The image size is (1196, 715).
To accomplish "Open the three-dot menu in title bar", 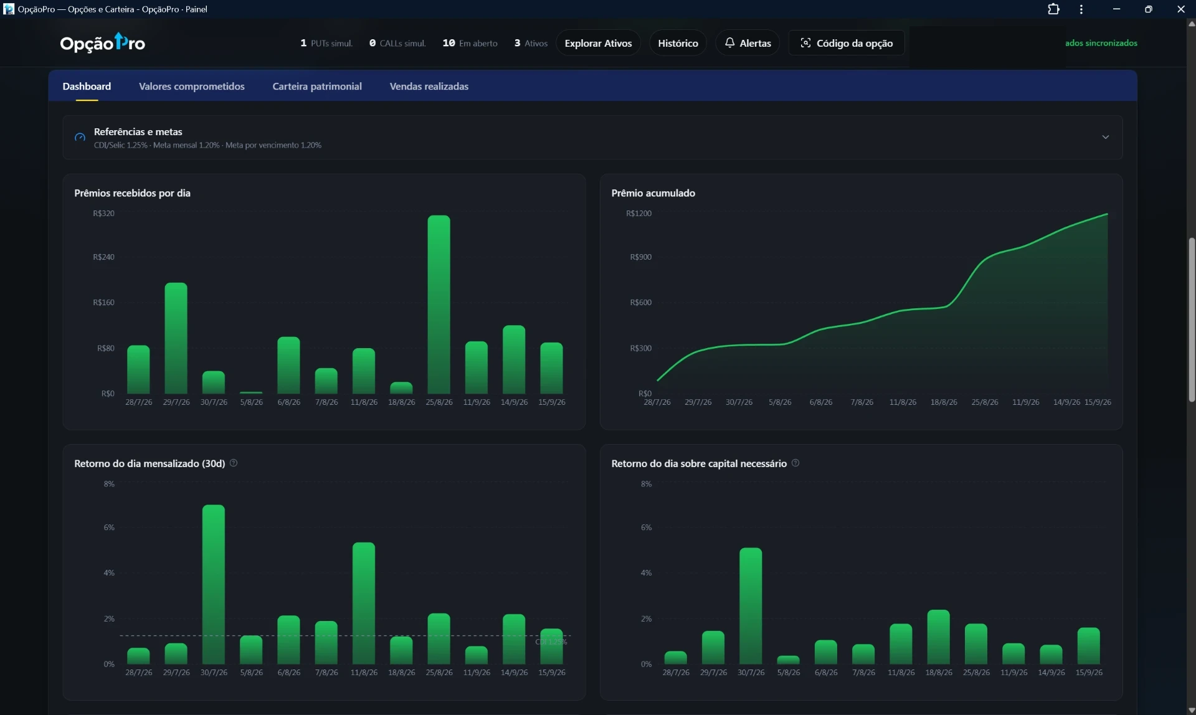I will (1081, 9).
